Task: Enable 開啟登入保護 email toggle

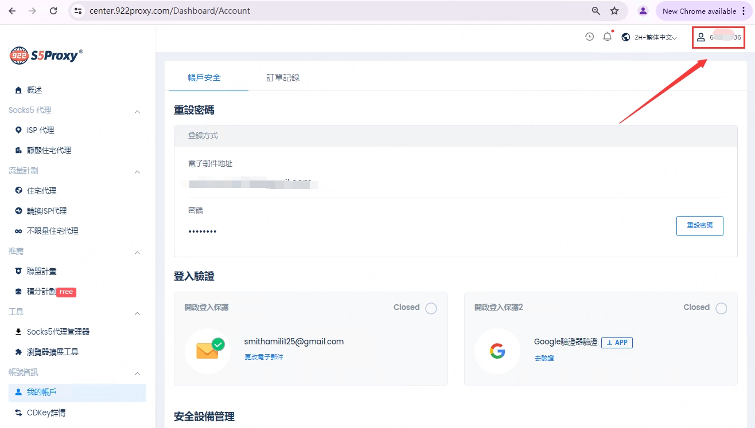Action: coord(431,308)
